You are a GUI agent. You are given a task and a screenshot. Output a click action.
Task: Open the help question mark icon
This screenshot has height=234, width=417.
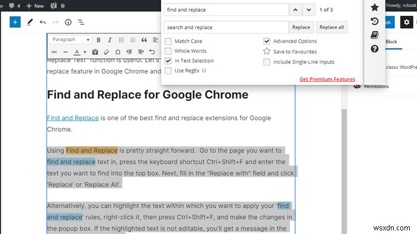tap(375, 49)
